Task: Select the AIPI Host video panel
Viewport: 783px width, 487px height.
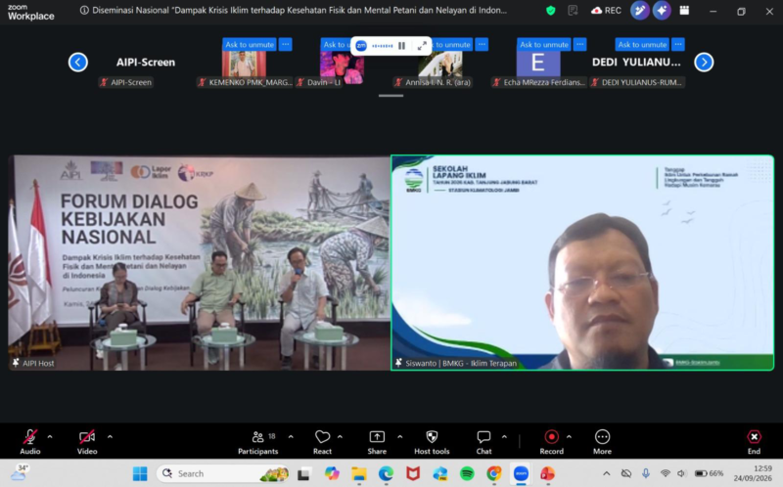Action: point(200,263)
